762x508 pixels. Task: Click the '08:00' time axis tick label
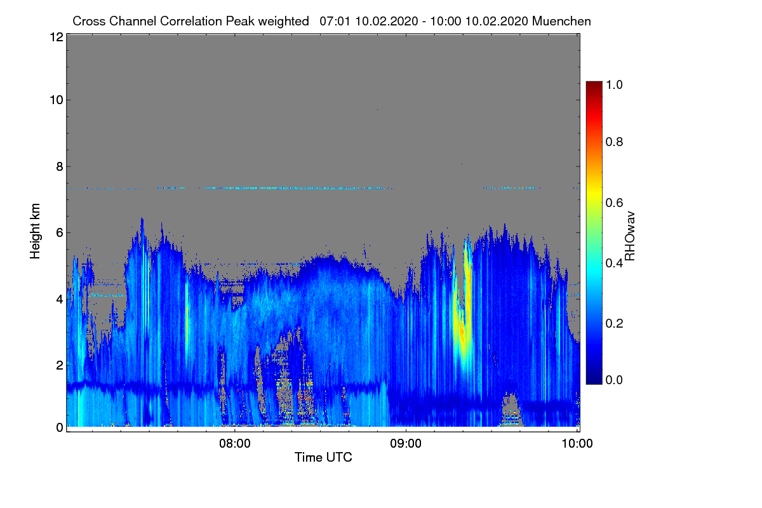point(235,444)
